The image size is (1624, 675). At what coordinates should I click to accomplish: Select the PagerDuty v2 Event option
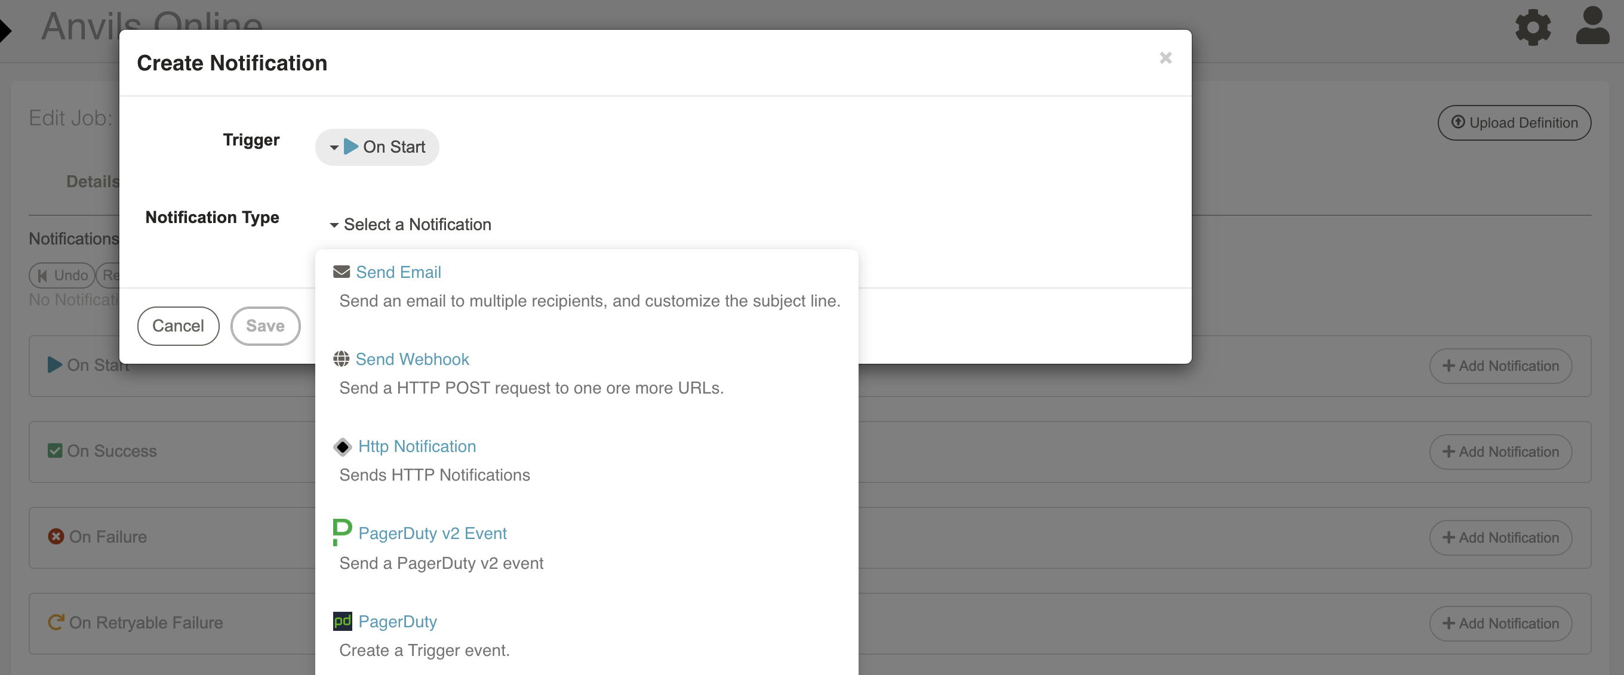coord(432,534)
